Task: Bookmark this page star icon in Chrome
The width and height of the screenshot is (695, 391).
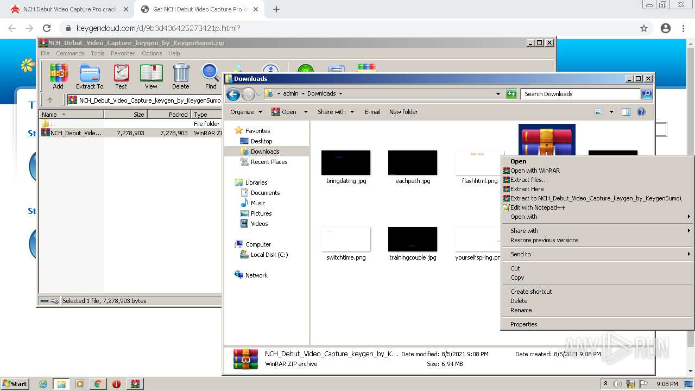Action: [x=644, y=28]
